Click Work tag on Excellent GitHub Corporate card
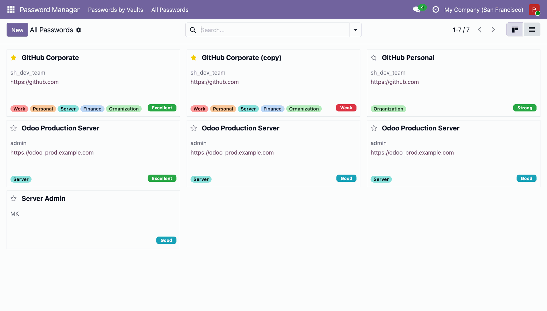Screen dimensions: 547x311 tap(19, 109)
